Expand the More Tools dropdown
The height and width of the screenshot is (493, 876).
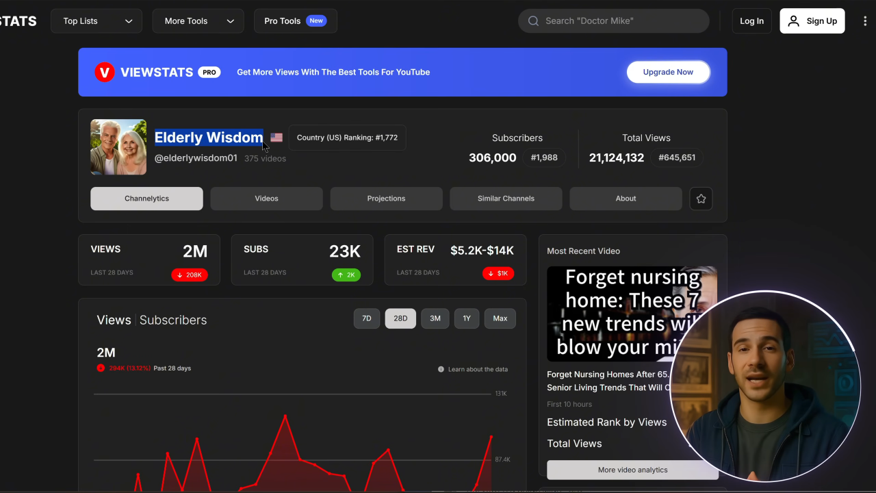coord(198,21)
